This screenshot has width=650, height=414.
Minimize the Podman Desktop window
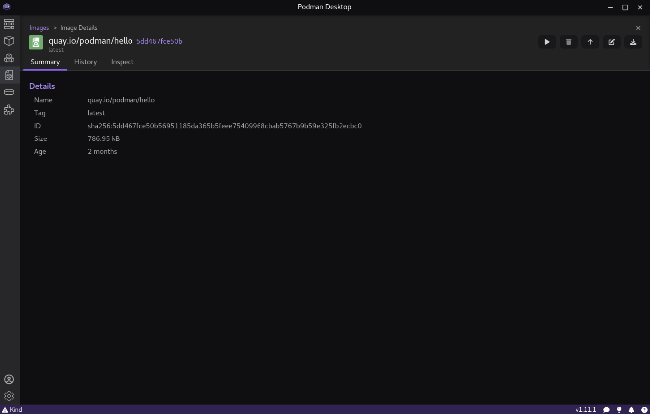point(610,7)
